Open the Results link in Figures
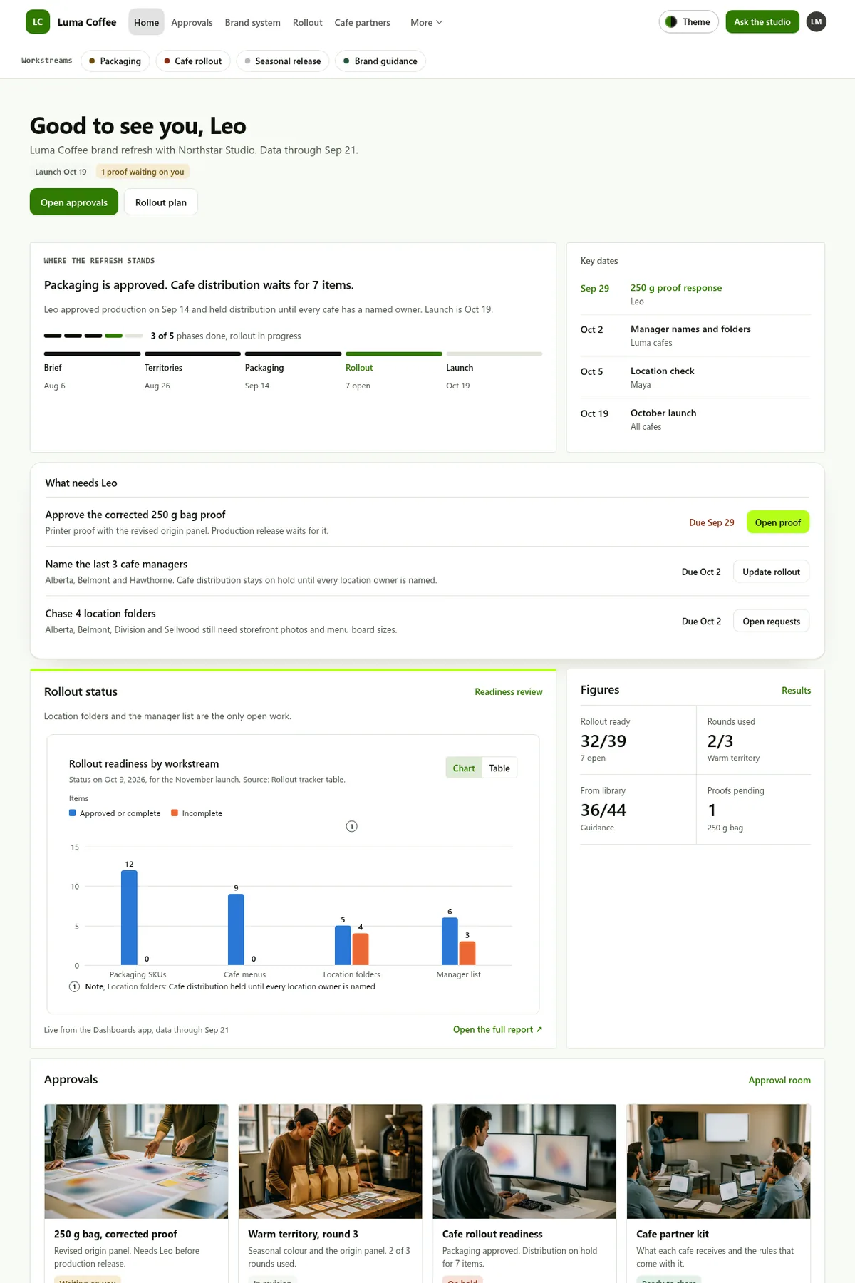Screen dimensions: 855x1283 pos(796,691)
